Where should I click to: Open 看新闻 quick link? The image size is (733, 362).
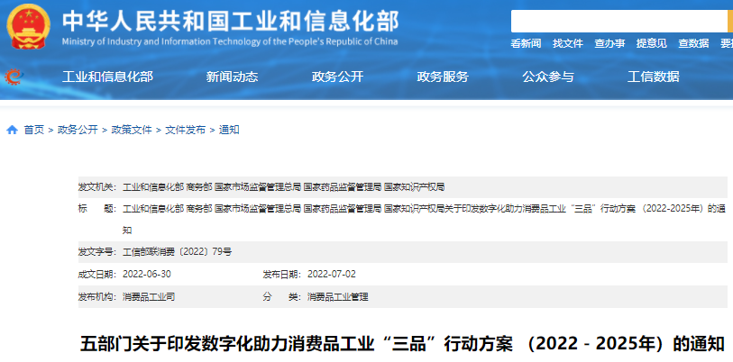tap(526, 43)
